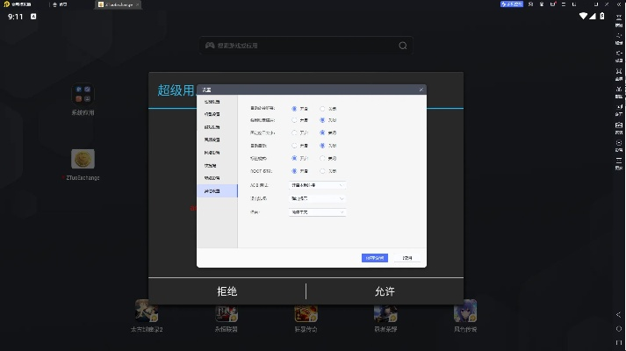Open the keyboard mapping tool in right sidebar

619,19
